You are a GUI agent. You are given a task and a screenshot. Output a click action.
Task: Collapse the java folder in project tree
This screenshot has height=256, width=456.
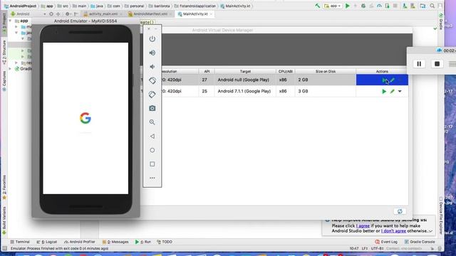16,33
